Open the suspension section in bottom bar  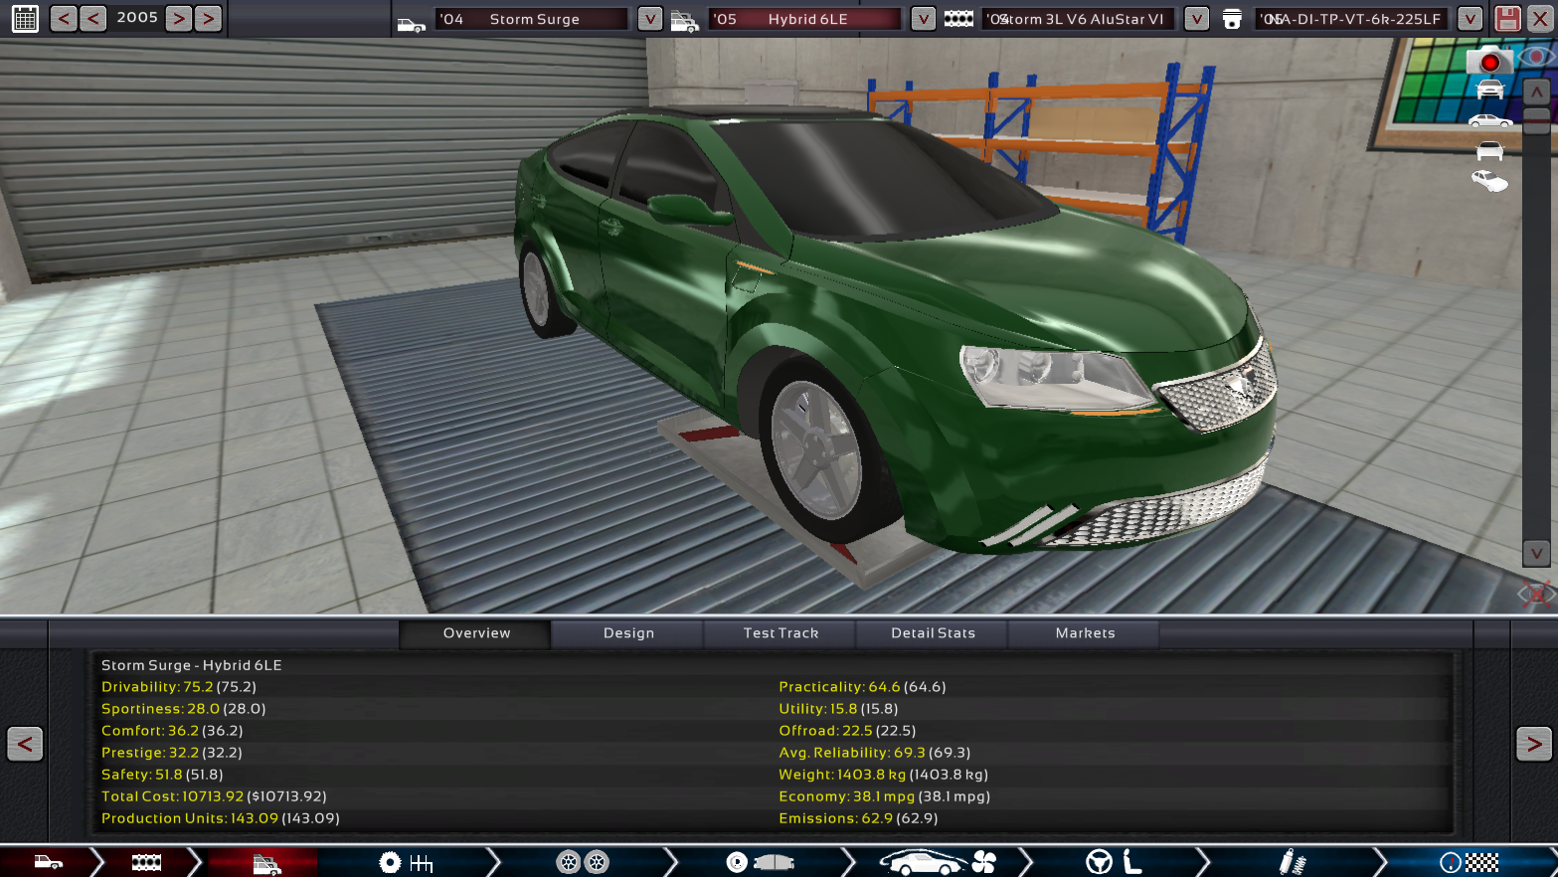point(1291,862)
